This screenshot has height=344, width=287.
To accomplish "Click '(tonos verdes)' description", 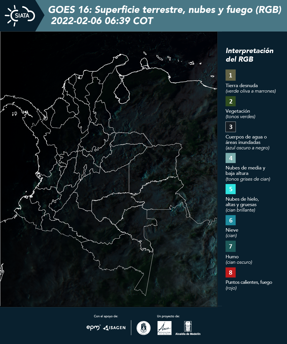I will (x=240, y=117).
